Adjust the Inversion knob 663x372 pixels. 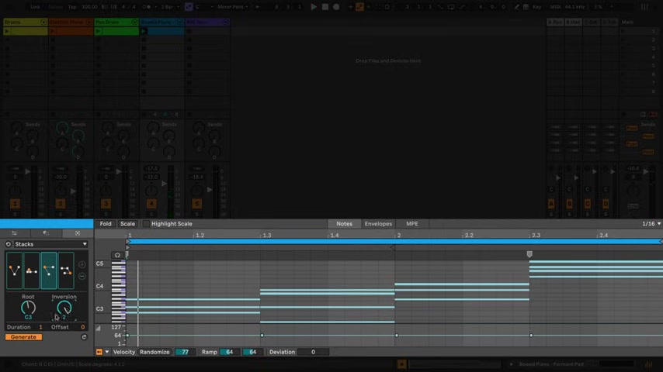64,308
